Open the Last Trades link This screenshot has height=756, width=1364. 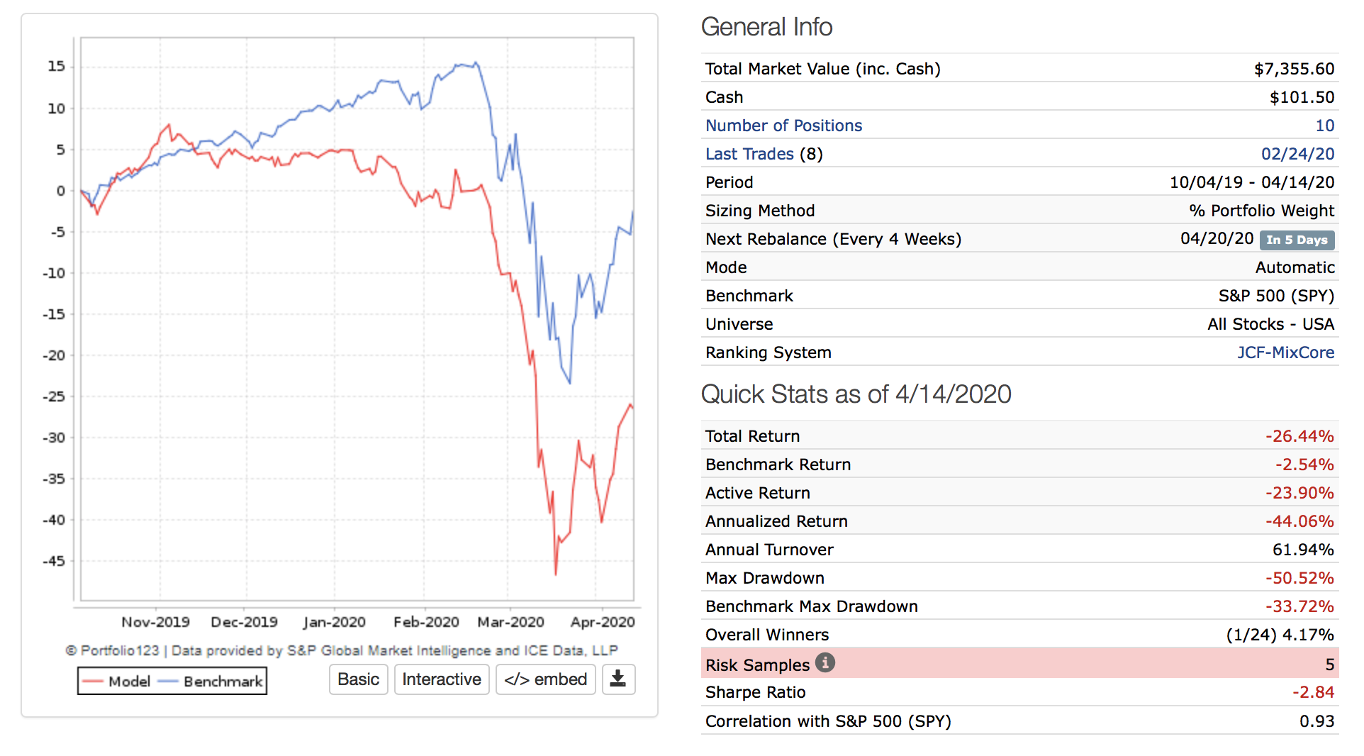749,154
